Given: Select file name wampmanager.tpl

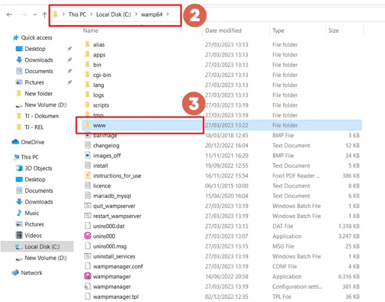Looking at the screenshot, I should [x=116, y=297].
